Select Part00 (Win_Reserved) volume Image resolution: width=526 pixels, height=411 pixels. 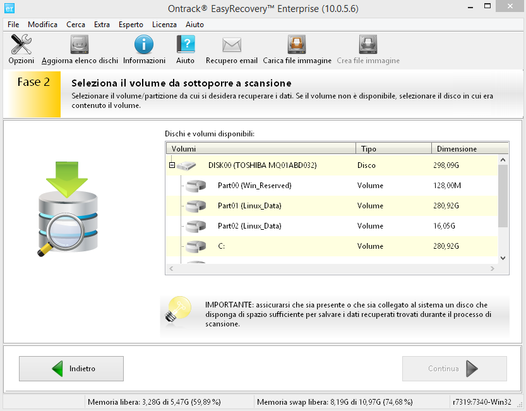point(332,186)
